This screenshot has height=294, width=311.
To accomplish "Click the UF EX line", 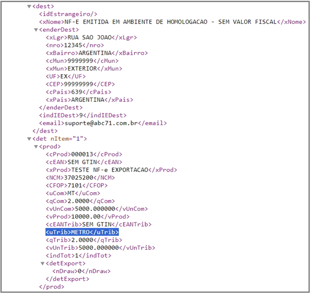I will [x=66, y=76].
